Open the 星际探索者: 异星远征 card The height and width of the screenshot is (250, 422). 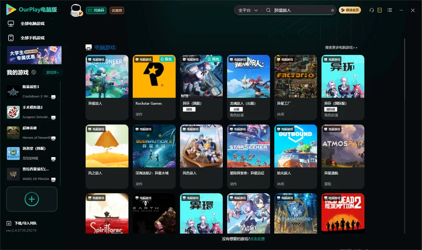pos(249,157)
